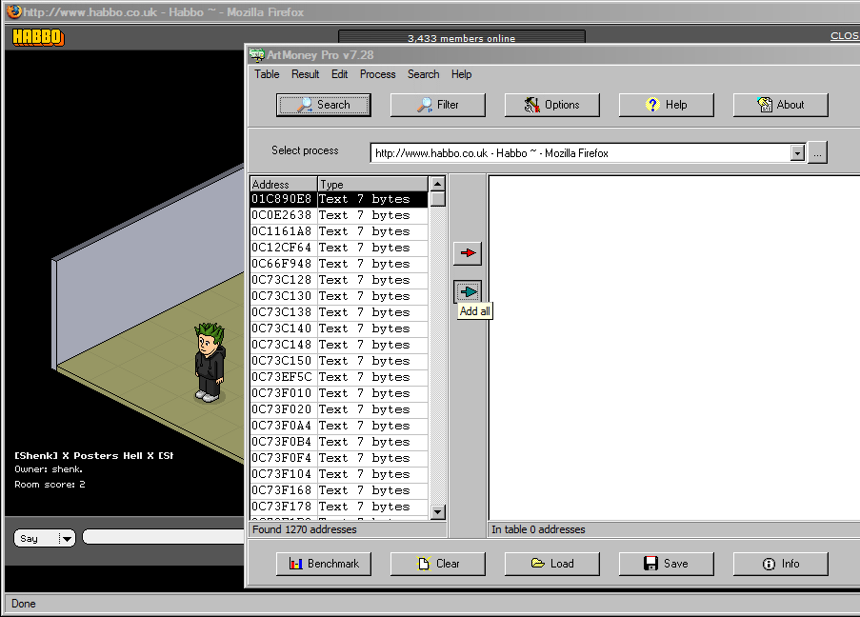Viewport: 860px width, 617px height.
Task: Click the Firefox icon in the title bar
Action: tap(14, 11)
